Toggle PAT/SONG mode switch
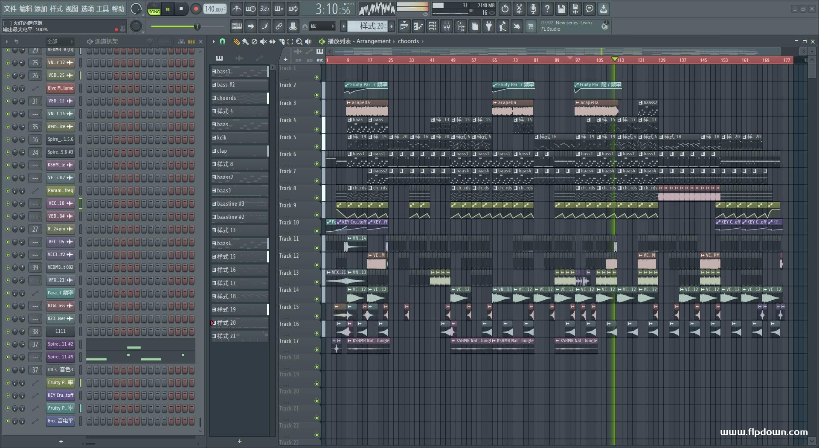The width and height of the screenshot is (819, 448). [x=154, y=9]
